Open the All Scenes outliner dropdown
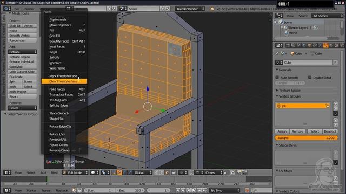The height and width of the screenshot is (194, 346). coord(328,16)
